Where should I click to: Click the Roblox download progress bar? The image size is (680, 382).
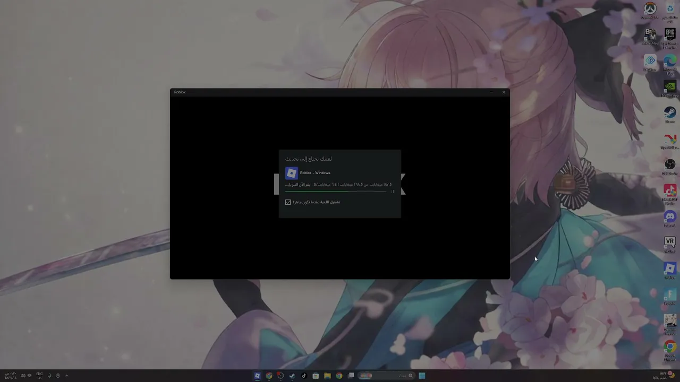[336, 192]
